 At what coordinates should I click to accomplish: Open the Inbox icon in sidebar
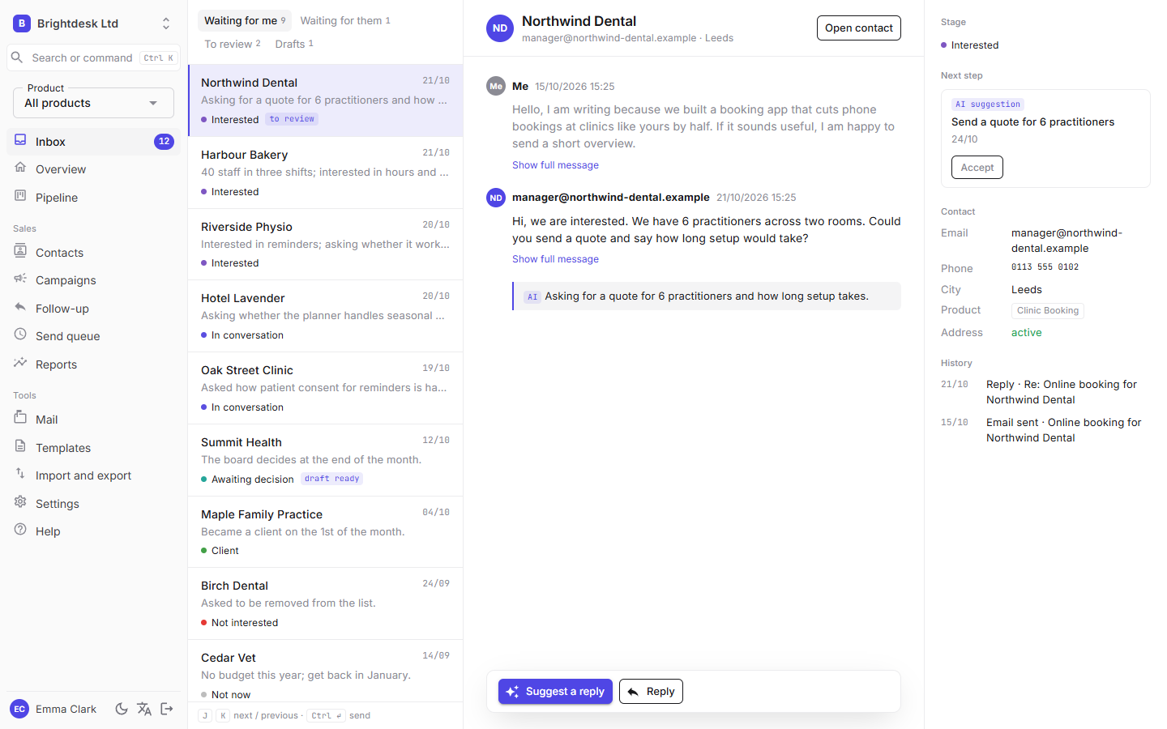click(x=20, y=141)
